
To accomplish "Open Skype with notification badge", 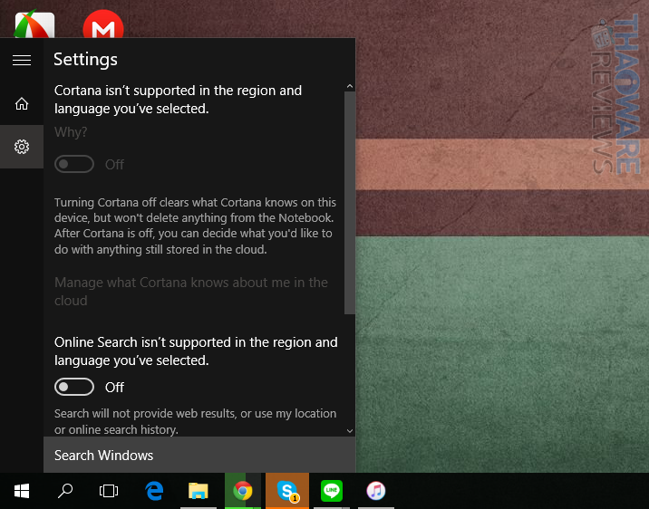I will point(287,491).
